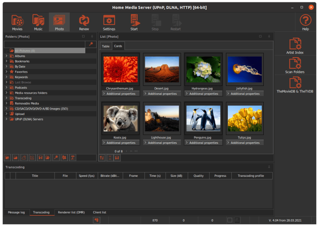Switch to the Music section
Viewport: 319px width, 227px height.
[38, 22]
